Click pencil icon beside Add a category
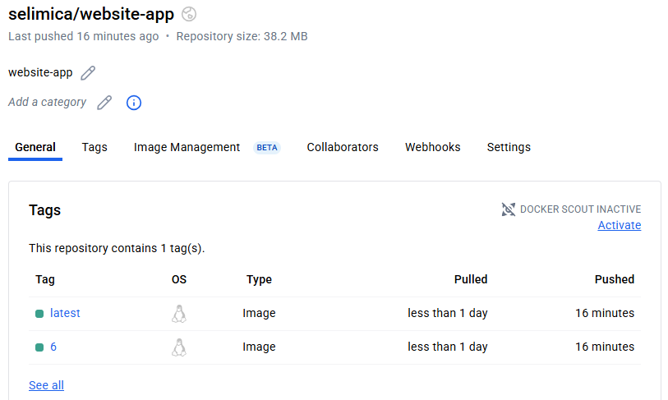The image size is (668, 400). point(104,103)
